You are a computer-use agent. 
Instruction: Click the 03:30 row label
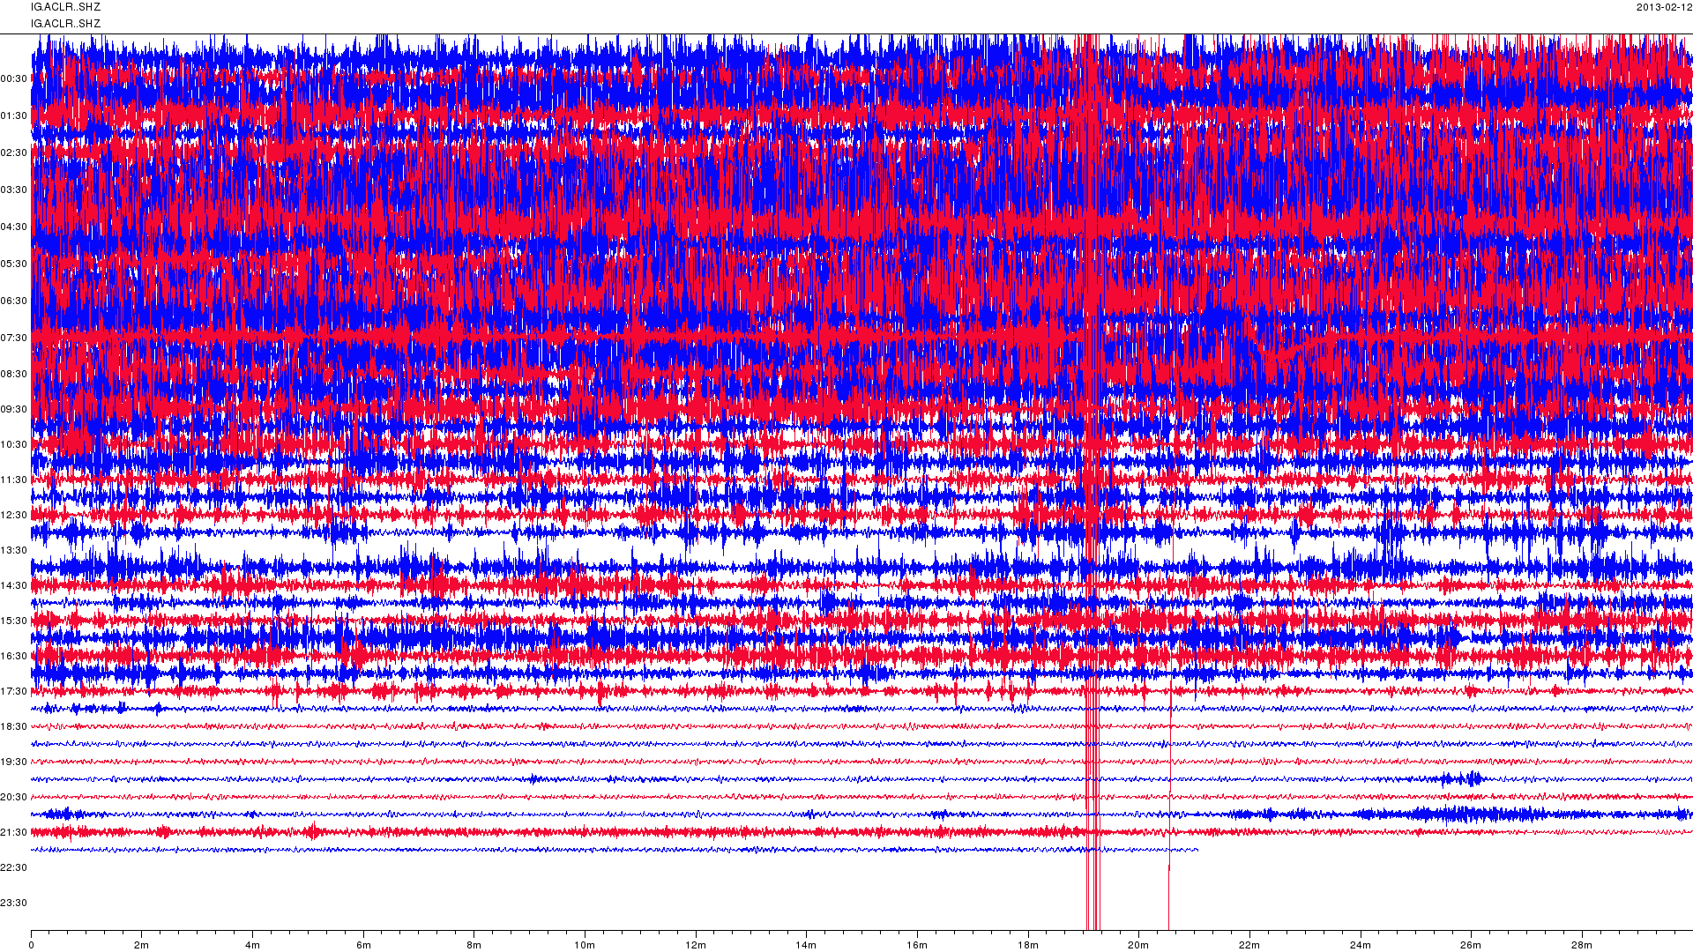(x=13, y=190)
